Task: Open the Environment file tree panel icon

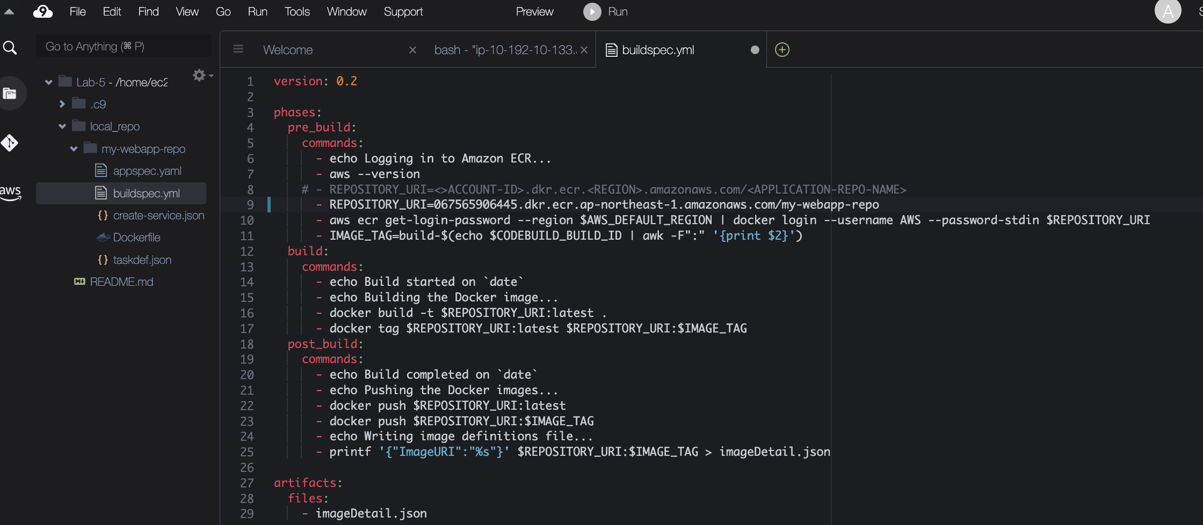Action: [x=10, y=94]
